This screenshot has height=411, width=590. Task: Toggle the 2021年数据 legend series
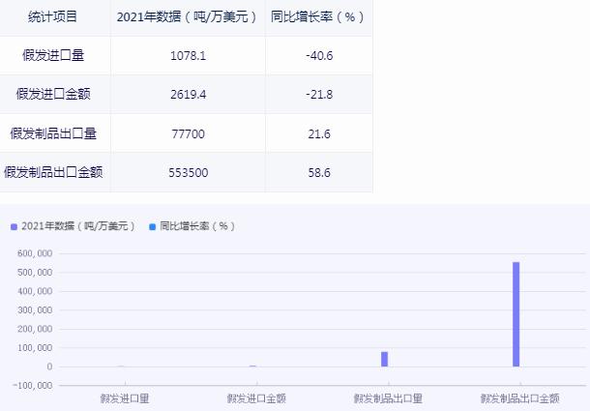(77, 226)
